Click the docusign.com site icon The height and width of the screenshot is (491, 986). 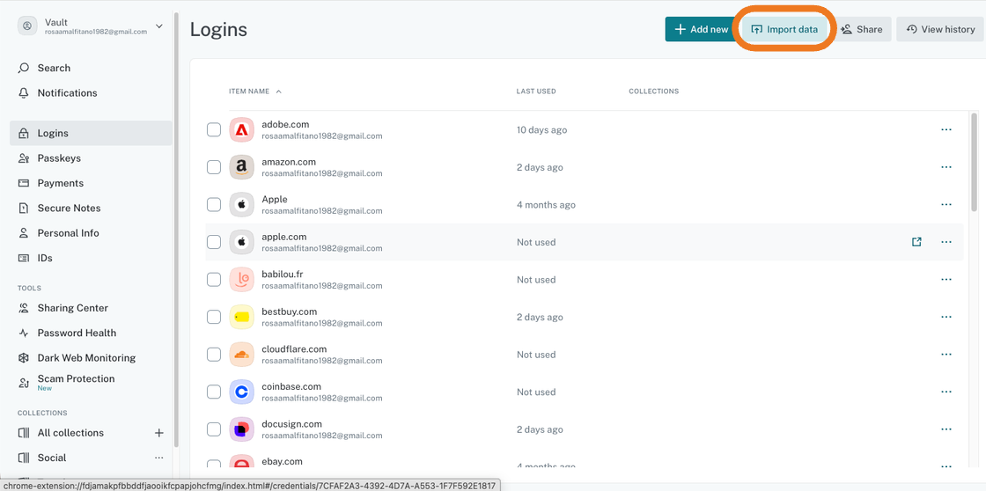click(x=241, y=429)
